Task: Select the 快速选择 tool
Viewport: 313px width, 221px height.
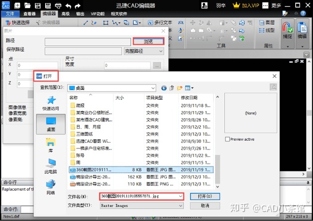Action: pos(17,23)
